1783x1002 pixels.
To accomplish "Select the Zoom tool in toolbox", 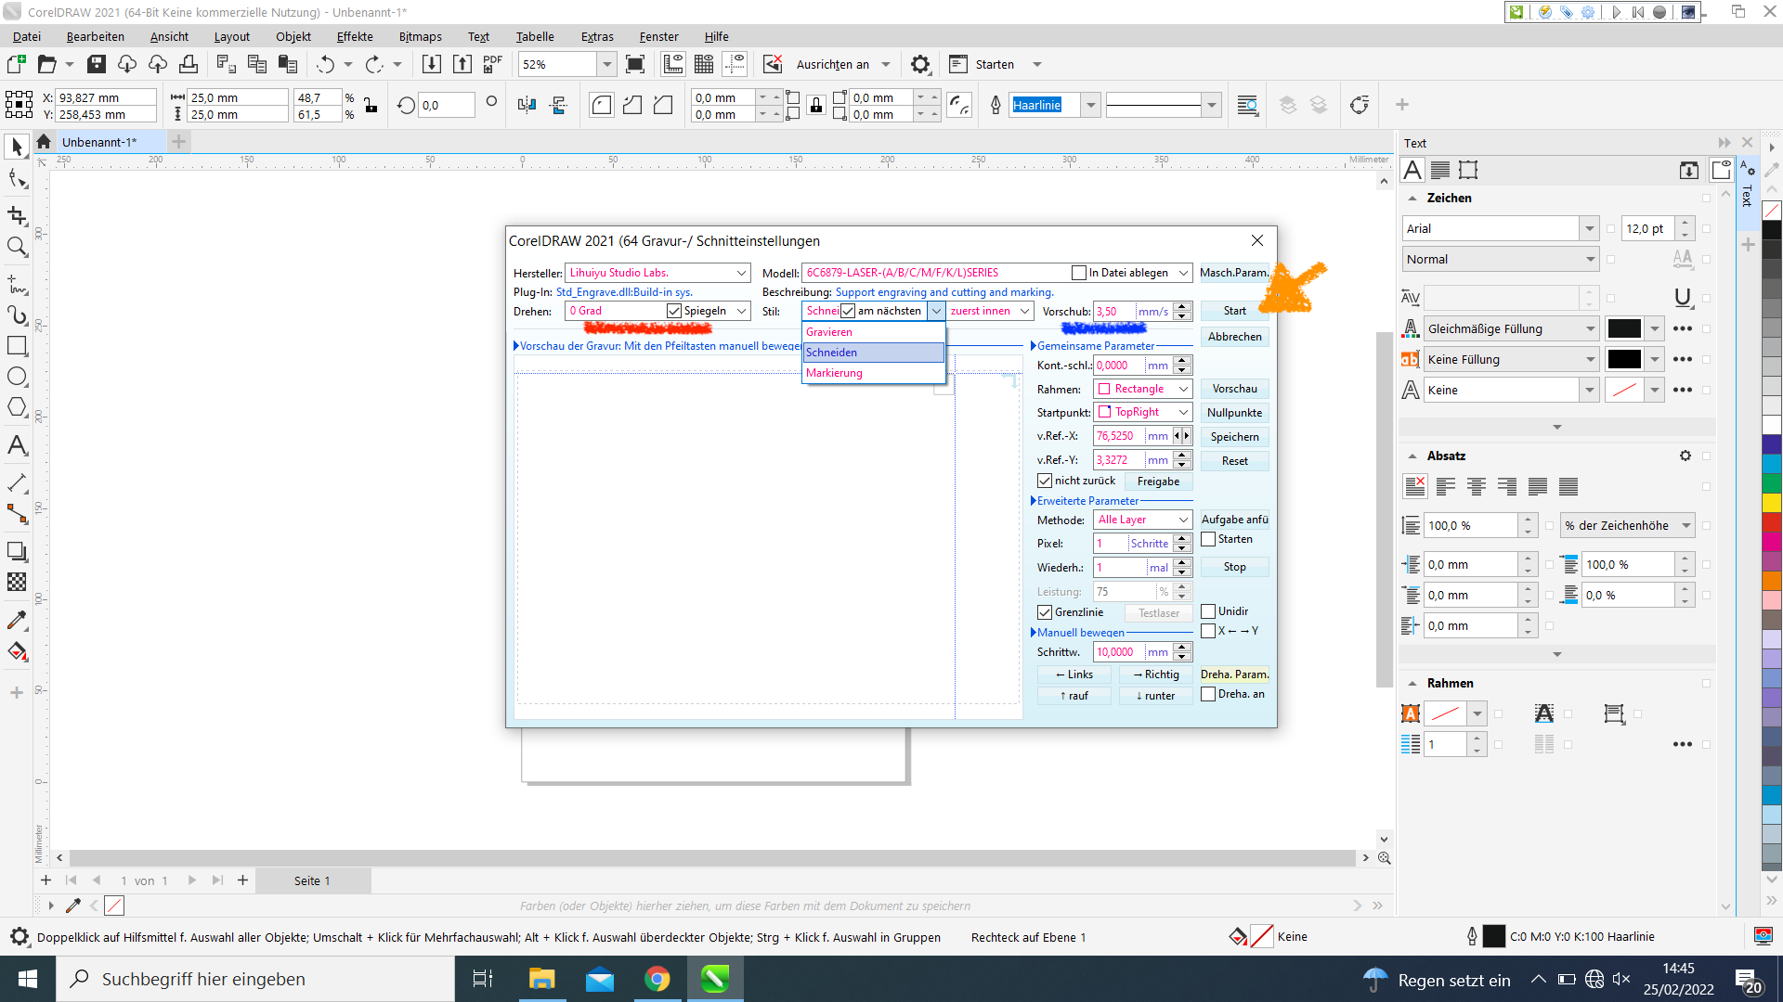I will (x=17, y=247).
